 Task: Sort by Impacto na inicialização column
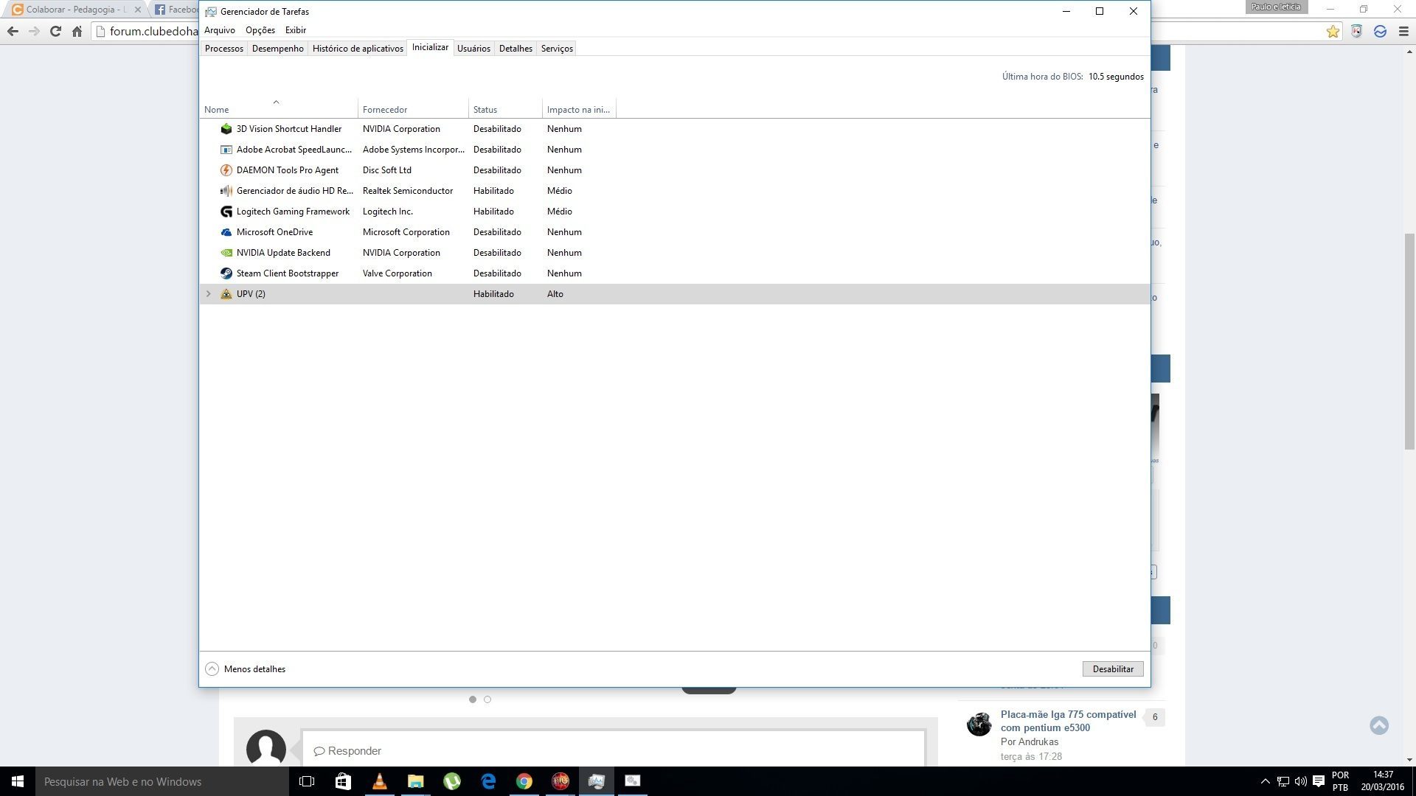click(579, 110)
